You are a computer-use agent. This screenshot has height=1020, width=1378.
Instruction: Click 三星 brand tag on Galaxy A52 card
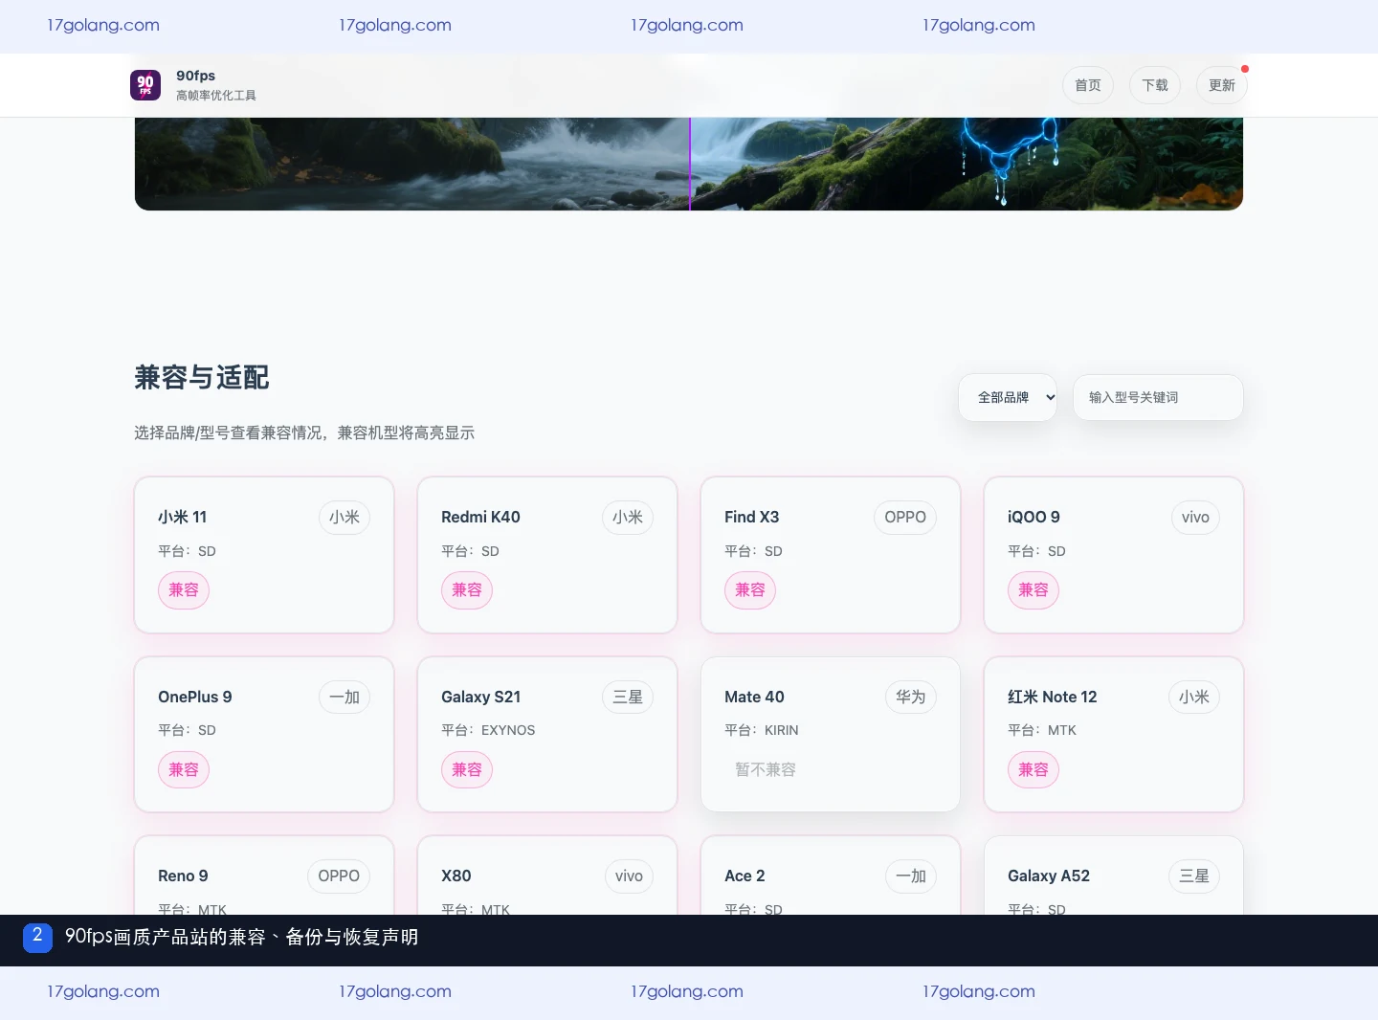(x=1194, y=876)
